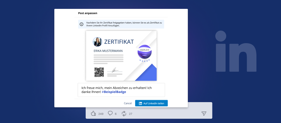Click the comment count 6
This screenshot has width=281, height=123.
(x=116, y=114)
